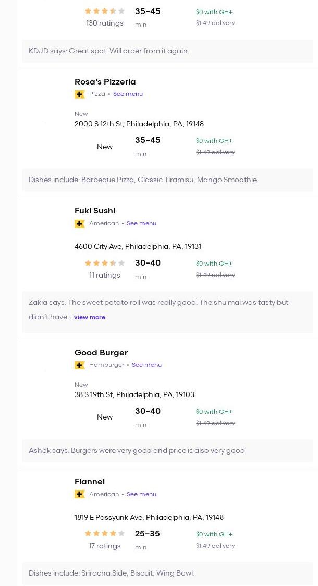Open See menu link for Rosa's Pizzeria

point(128,94)
